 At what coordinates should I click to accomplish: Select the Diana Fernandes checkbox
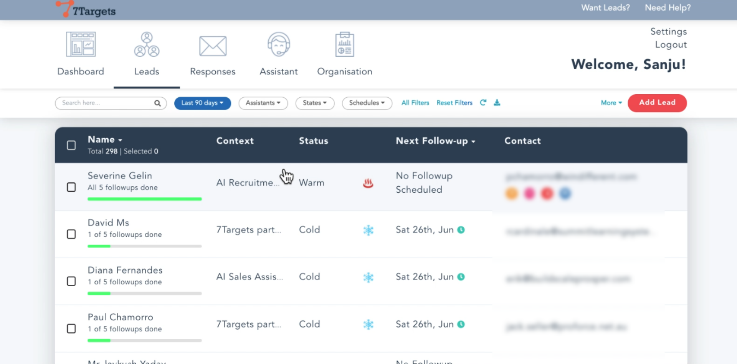pyautogui.click(x=71, y=281)
